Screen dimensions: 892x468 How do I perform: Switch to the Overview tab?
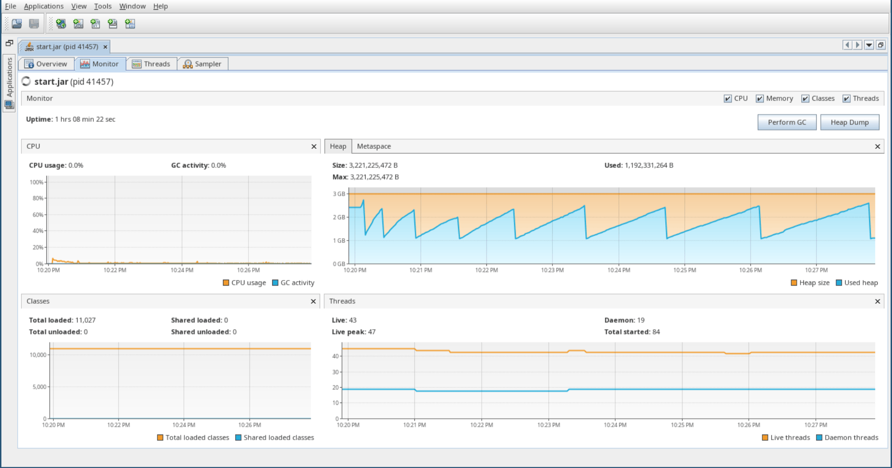coord(46,64)
